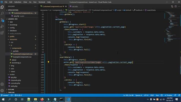
Task: Click the searchData breadcrumb item
Action: click(151, 10)
